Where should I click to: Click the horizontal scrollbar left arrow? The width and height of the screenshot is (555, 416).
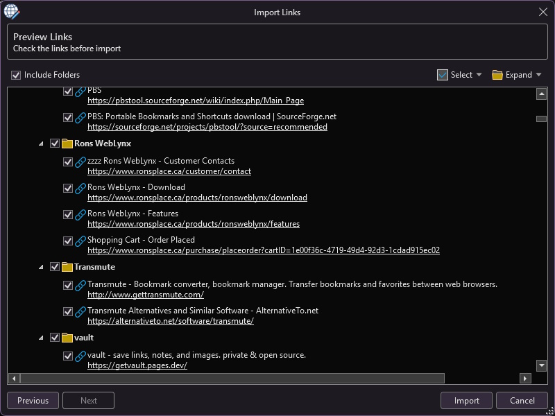(x=14, y=379)
